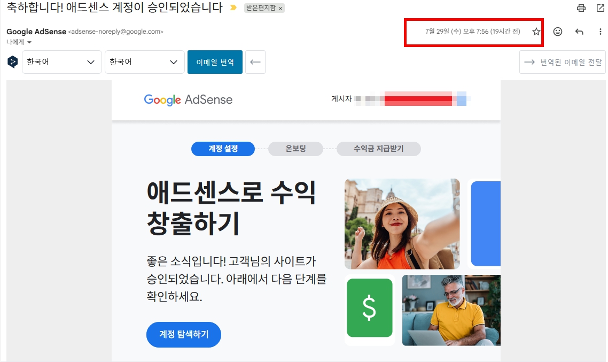
Task: Click 번역된 이메일 전달 button
Action: tap(562, 61)
